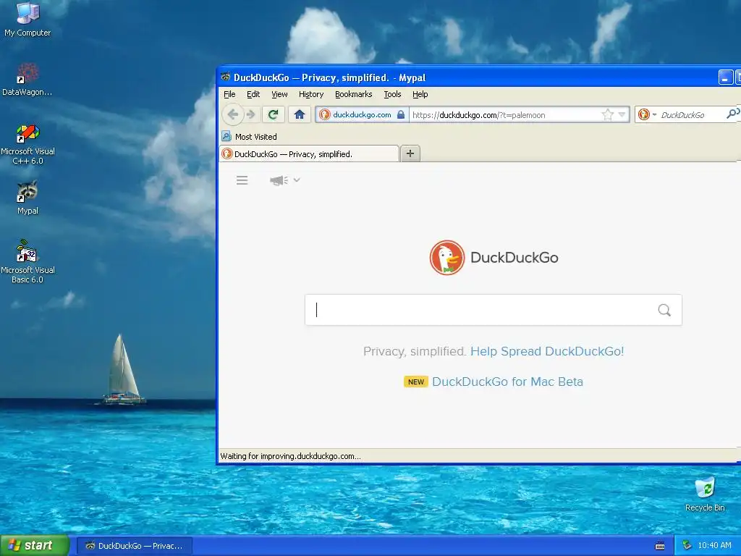Expand the chevron next to the megaphone
Image resolution: width=741 pixels, height=556 pixels.
(x=297, y=180)
